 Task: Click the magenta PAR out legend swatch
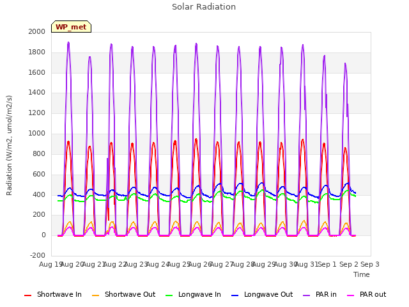coord(351,295)
